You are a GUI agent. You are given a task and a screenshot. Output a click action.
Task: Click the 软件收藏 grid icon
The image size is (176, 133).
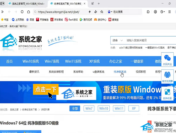[x=167, y=92]
